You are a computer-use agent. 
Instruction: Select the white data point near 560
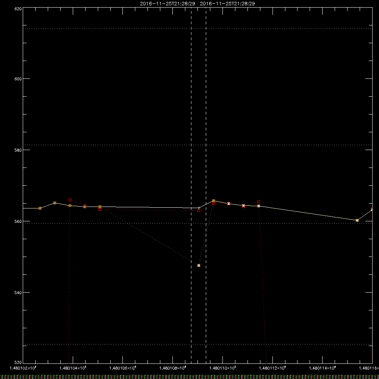(357, 220)
